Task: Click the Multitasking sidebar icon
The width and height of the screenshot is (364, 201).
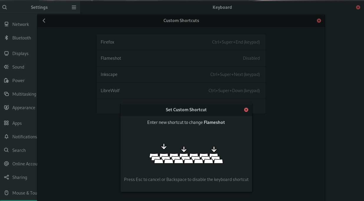Action: tap(6, 94)
